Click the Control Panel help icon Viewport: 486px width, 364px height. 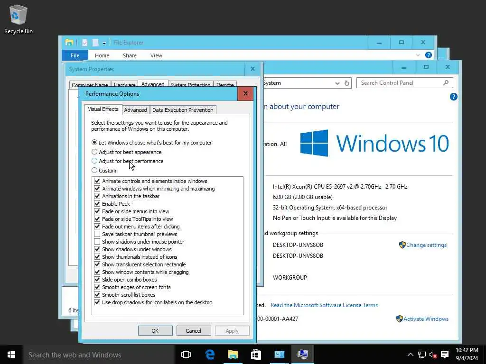point(453,97)
